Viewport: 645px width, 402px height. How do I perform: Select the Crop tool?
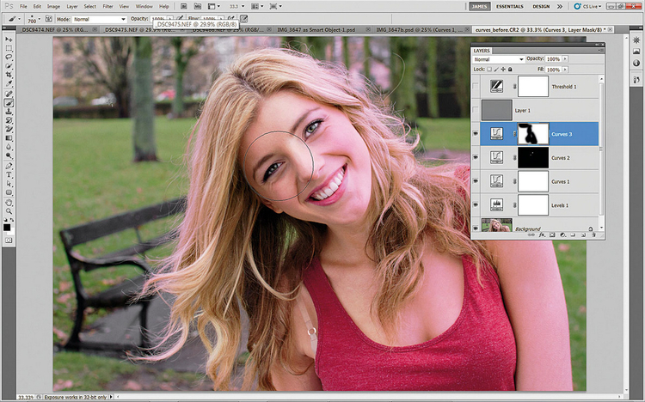coord(9,75)
